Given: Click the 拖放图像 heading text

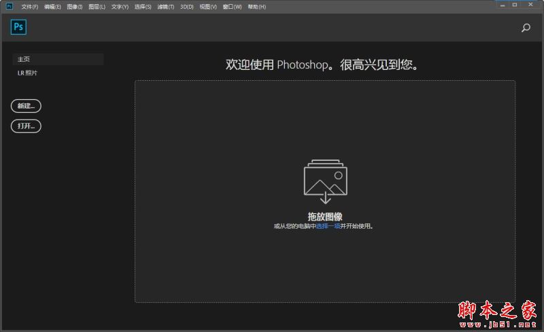Looking at the screenshot, I should (x=325, y=217).
